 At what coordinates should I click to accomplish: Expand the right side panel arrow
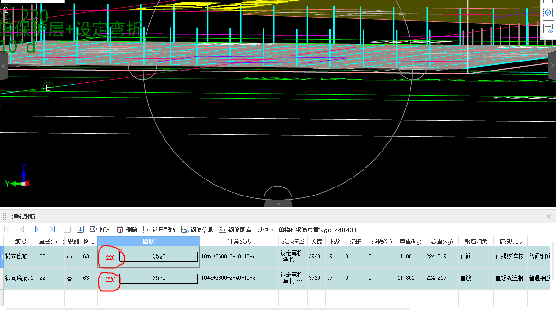[552, 65]
